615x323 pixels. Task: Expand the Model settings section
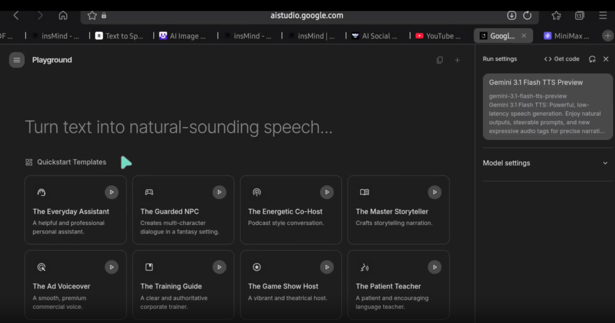coord(546,163)
